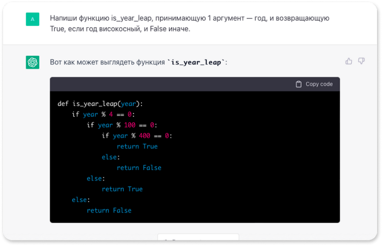
Task: Click the second 'return True' statement
Action: pyautogui.click(x=122, y=189)
